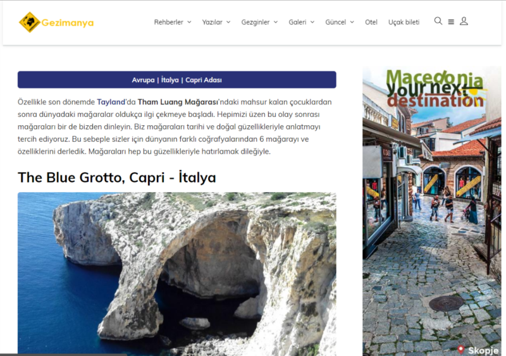Expand the Rehberler dropdown chevron
Viewport: 506px width, 356px height.
coord(189,22)
